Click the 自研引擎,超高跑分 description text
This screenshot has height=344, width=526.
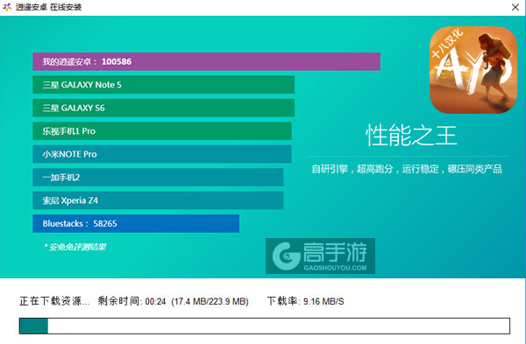407,169
